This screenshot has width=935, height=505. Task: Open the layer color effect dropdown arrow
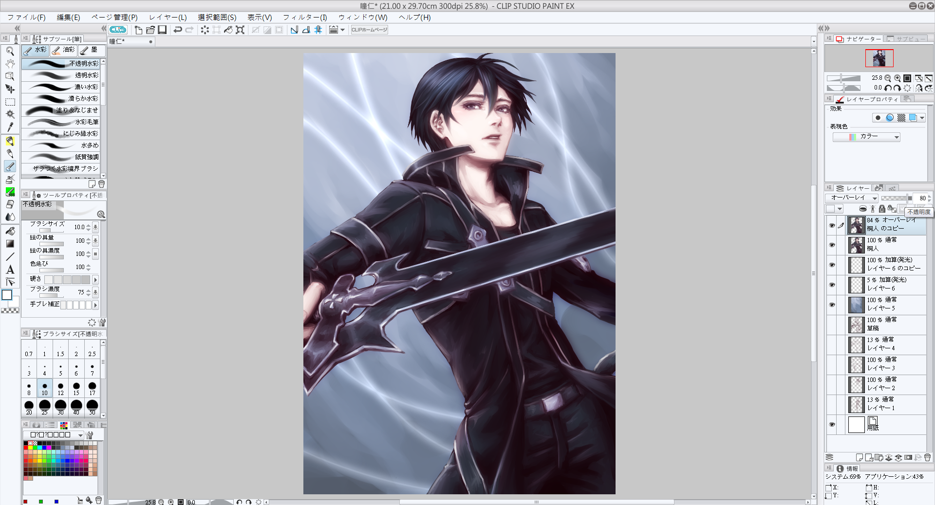point(922,118)
